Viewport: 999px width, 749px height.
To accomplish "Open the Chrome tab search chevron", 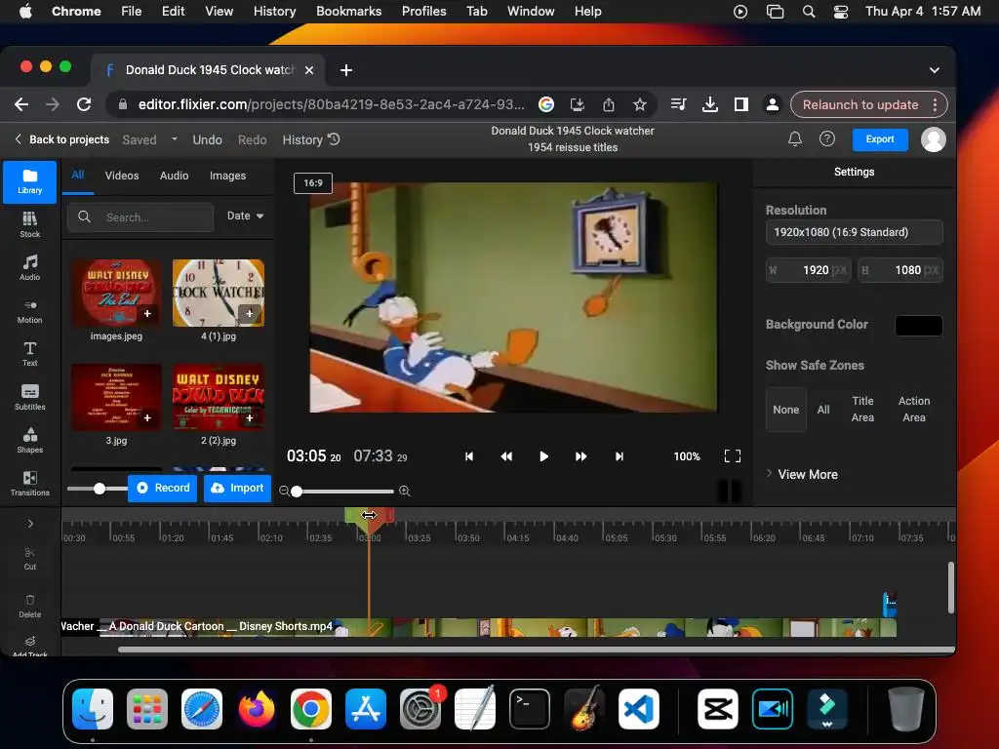I will pyautogui.click(x=934, y=70).
